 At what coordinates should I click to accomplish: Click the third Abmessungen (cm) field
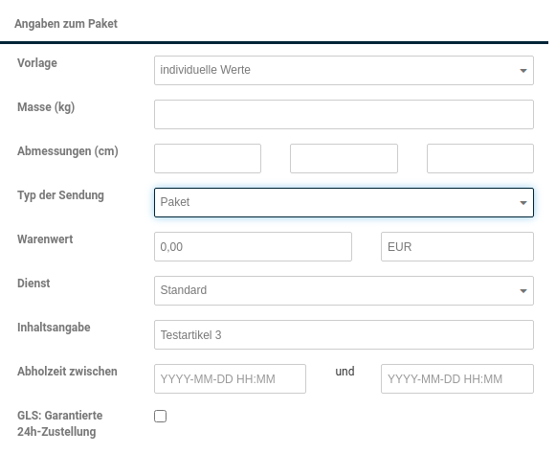pos(480,158)
